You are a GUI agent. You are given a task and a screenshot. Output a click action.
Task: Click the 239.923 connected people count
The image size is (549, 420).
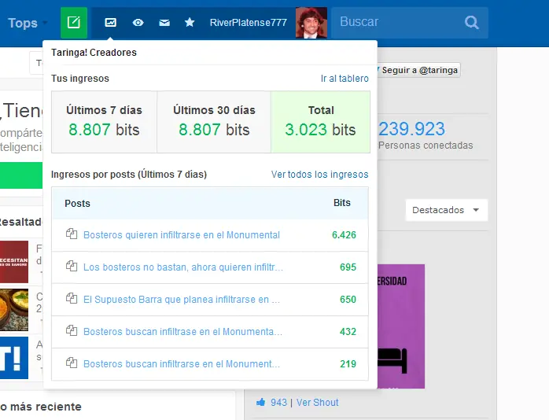[412, 129]
